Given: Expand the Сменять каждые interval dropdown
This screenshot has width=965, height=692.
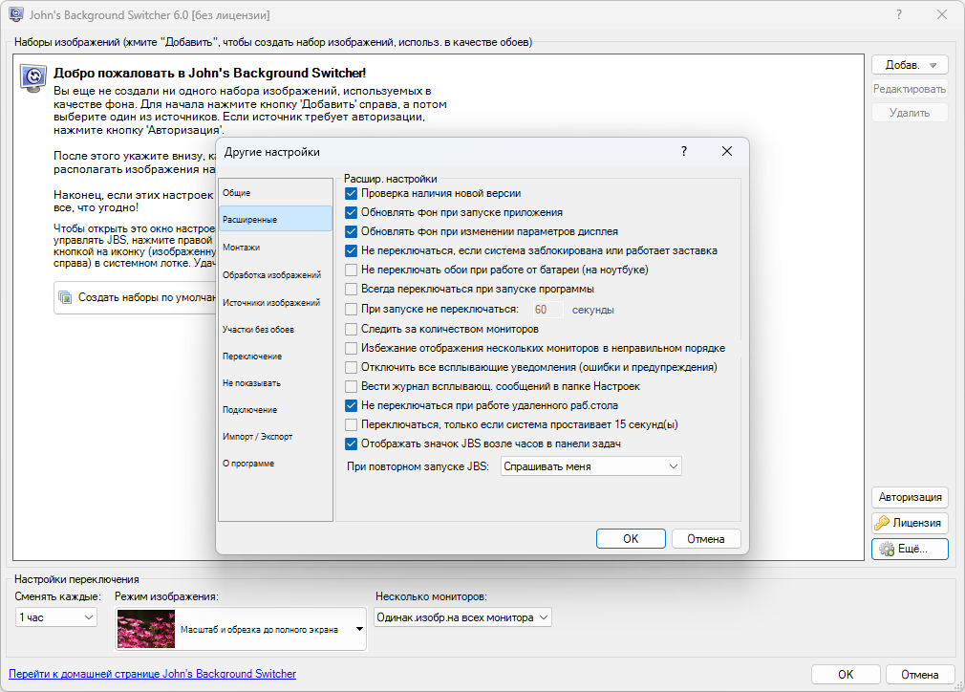Looking at the screenshot, I should (x=56, y=617).
